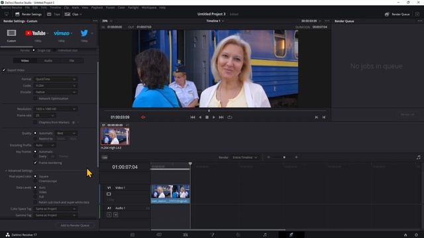Toggle Video 1 track monitor icon

point(109,194)
